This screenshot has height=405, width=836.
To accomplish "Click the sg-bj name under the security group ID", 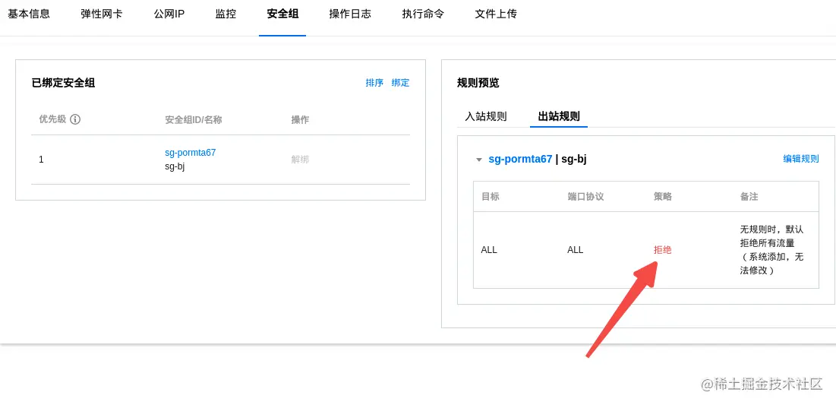I will pyautogui.click(x=175, y=166).
